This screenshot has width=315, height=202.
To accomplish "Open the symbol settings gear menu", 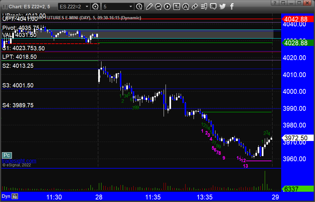I will (95, 7).
